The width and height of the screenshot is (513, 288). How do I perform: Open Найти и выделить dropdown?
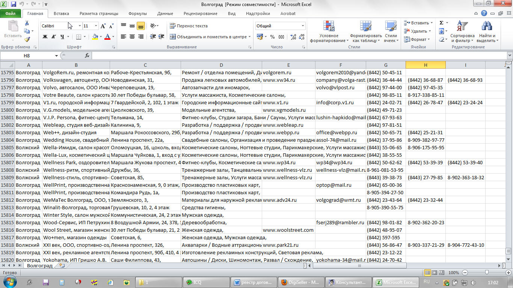(487, 32)
